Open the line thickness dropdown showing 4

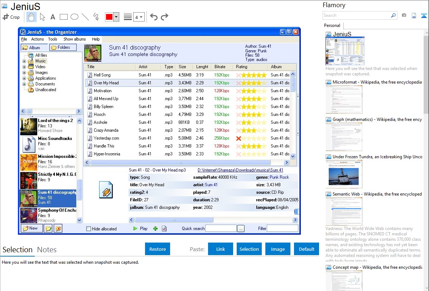click(x=139, y=17)
